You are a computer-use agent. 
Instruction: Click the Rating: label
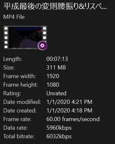[12, 93]
